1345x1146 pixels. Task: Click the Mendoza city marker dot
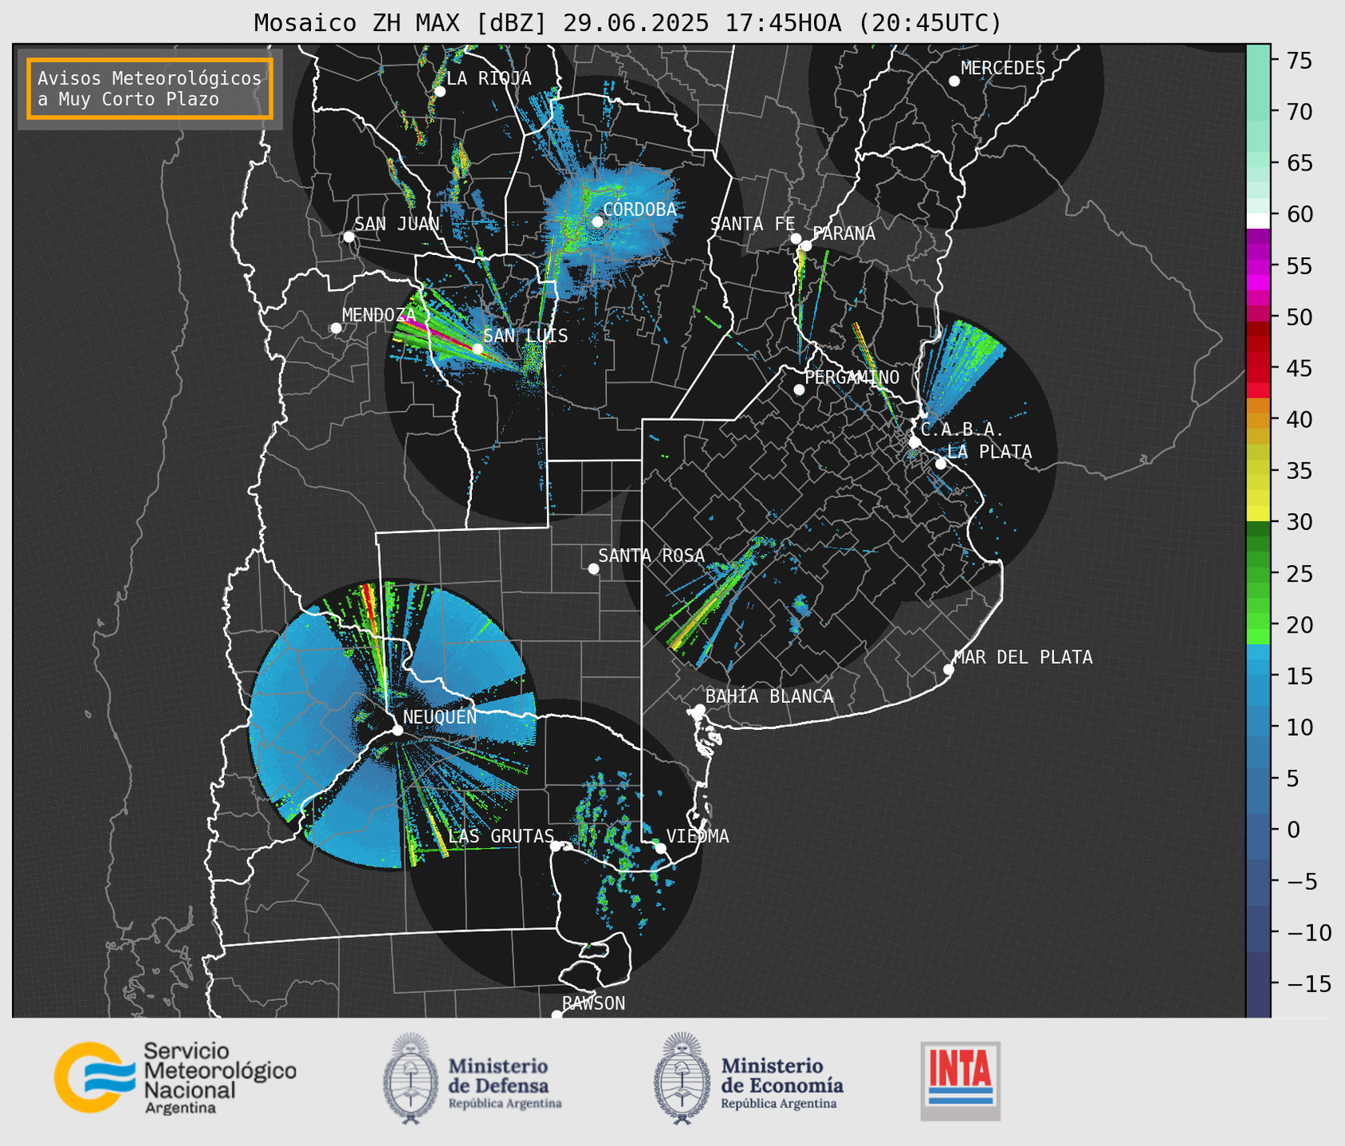click(x=336, y=328)
